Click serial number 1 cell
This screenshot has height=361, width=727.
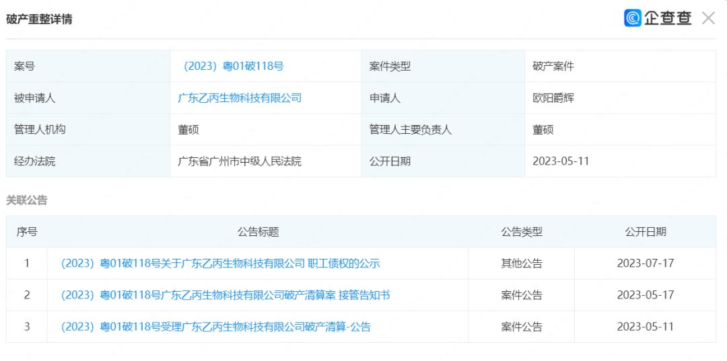27,264
